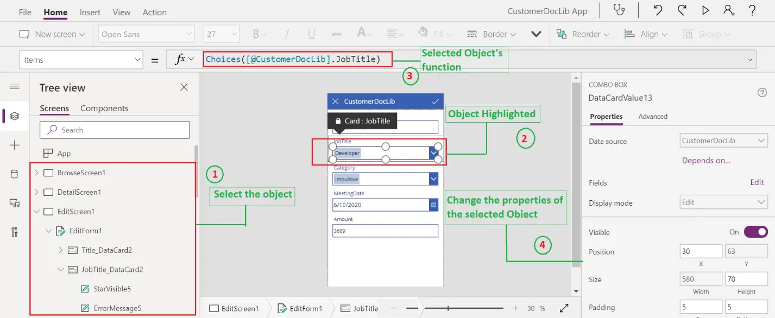Expand the Title_DataCard2 tree node
Viewport: 775px width, 318px height.
click(x=60, y=250)
